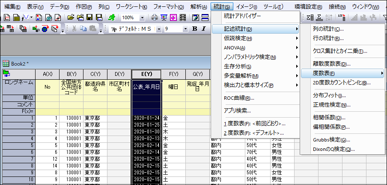Click the Save Template floppy icon
The width and height of the screenshot is (387, 185).
[99, 17]
